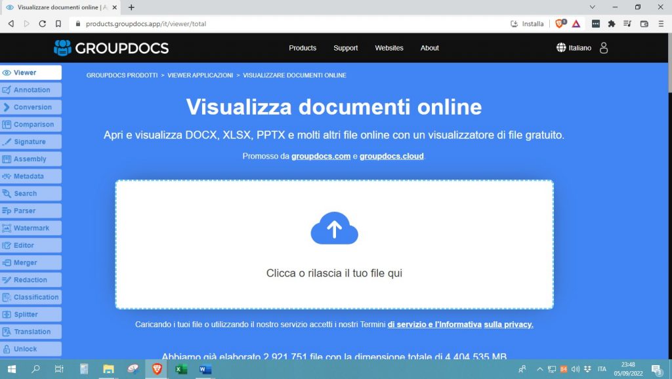The width and height of the screenshot is (672, 379).
Task: Click the file upload drop zone
Action: coord(334,244)
